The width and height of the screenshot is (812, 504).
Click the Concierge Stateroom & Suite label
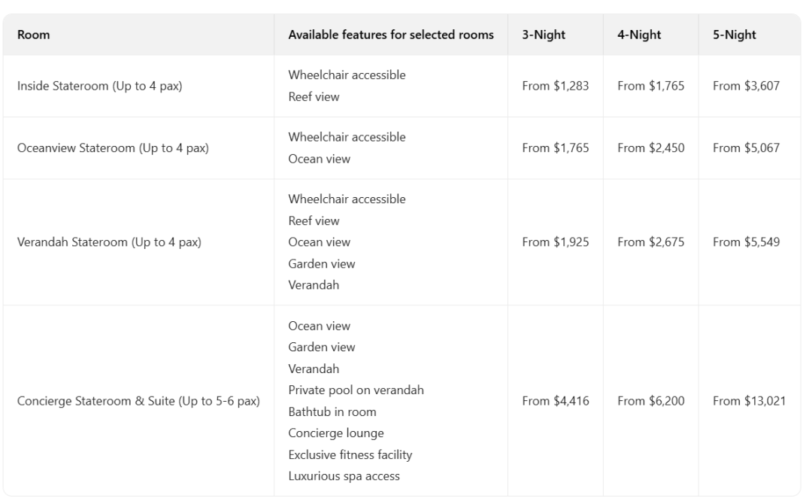[x=138, y=401]
